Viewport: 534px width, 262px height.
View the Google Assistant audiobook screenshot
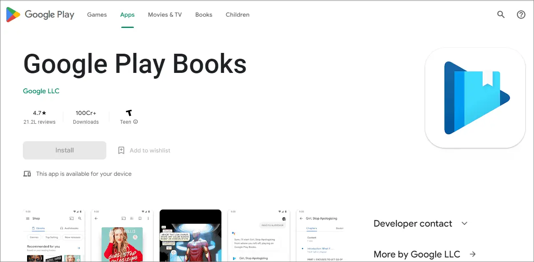click(258, 237)
